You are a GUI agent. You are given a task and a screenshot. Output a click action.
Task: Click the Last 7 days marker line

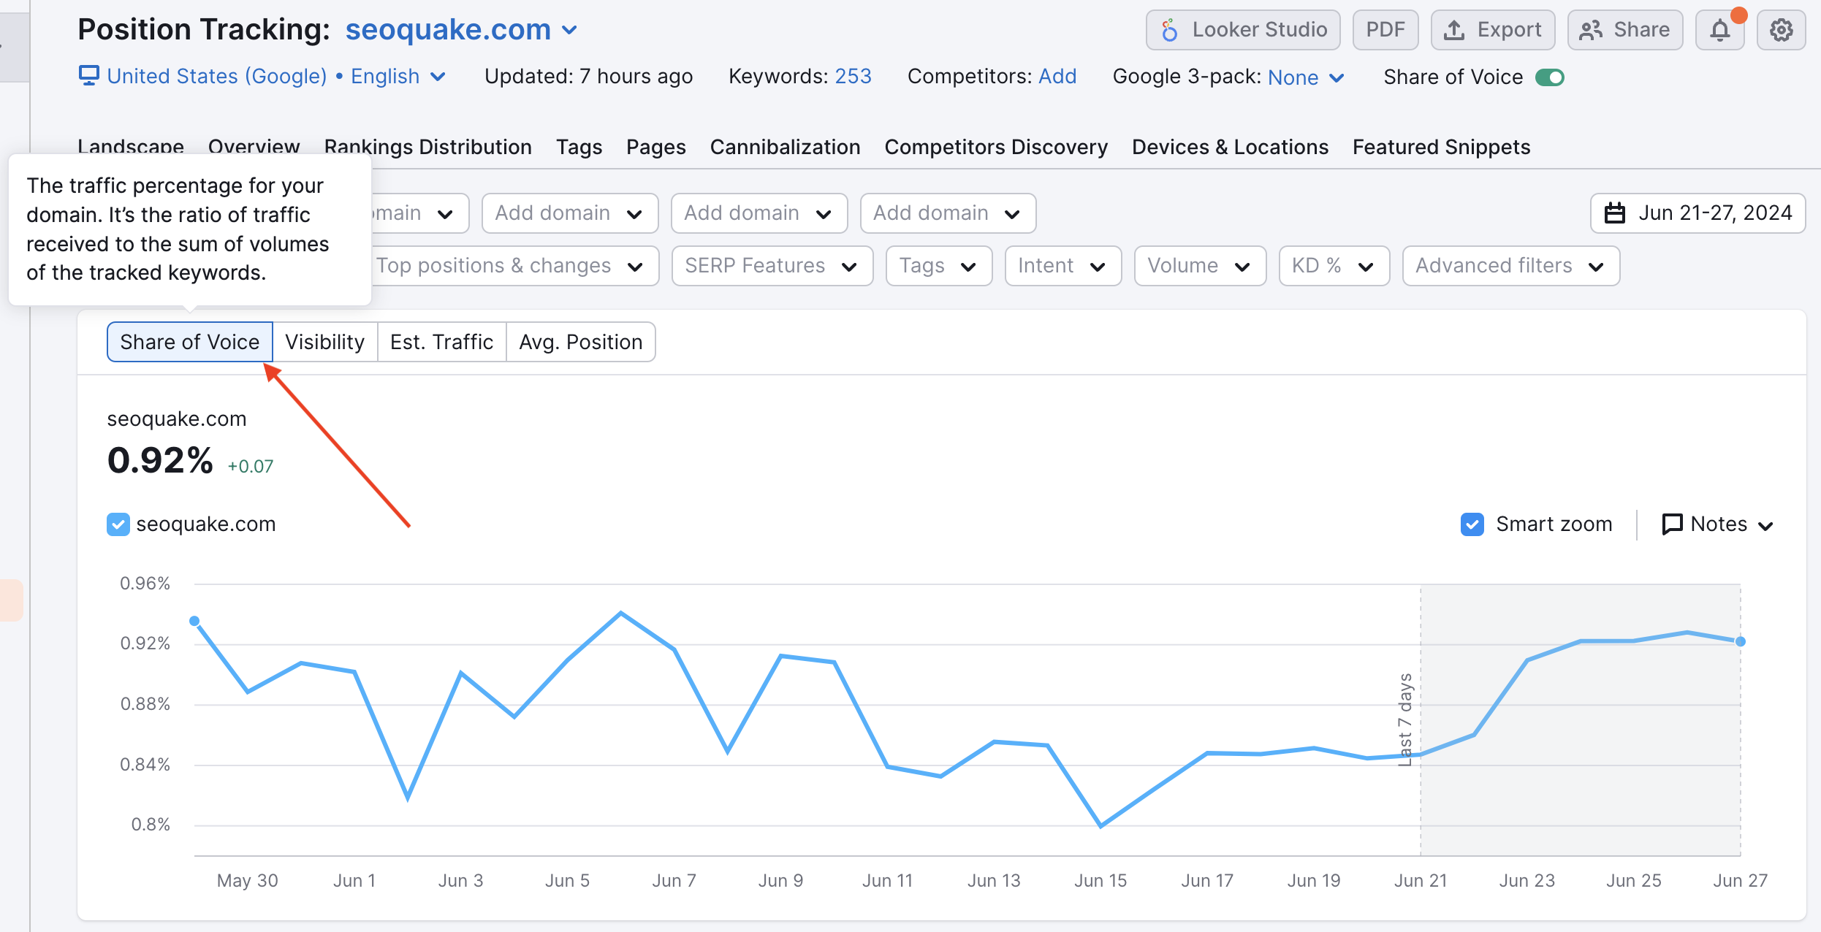pos(1421,719)
